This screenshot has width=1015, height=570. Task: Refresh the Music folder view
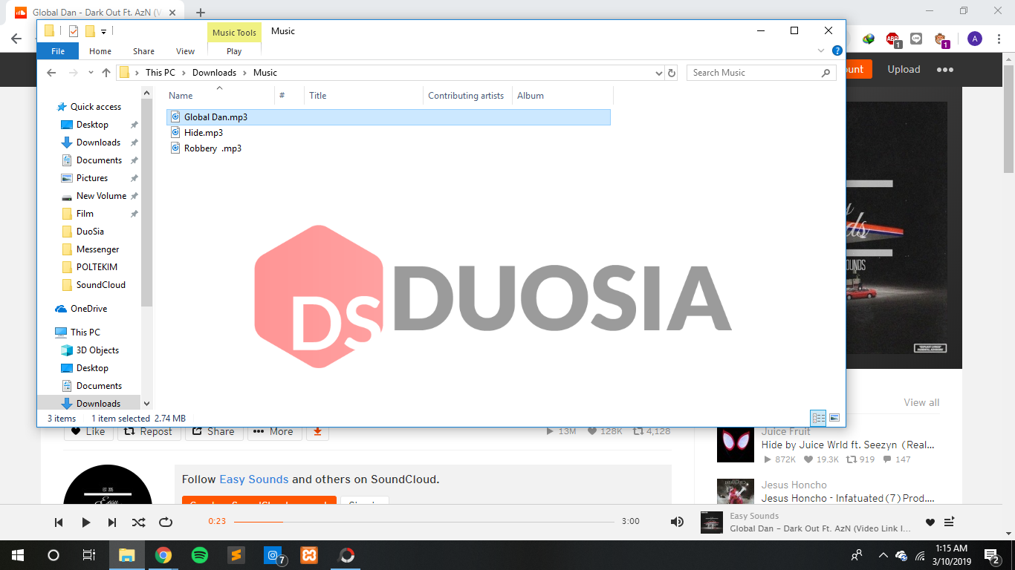point(672,73)
